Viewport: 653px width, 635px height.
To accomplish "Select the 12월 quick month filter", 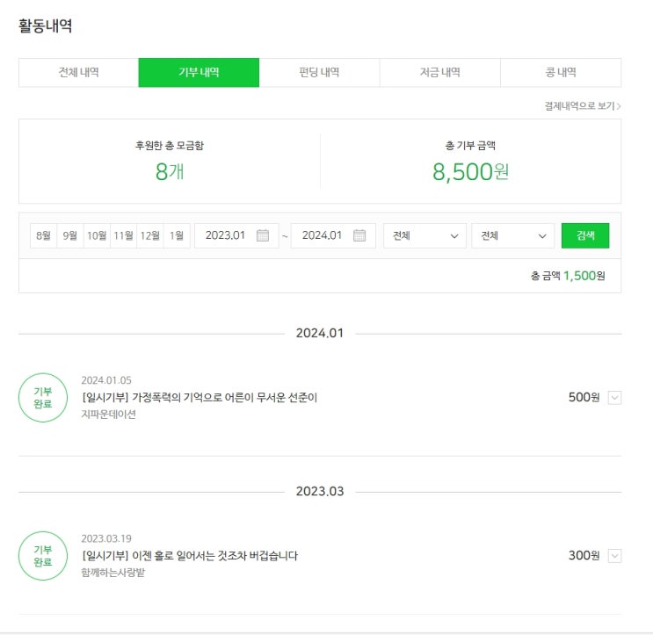I will click(149, 235).
